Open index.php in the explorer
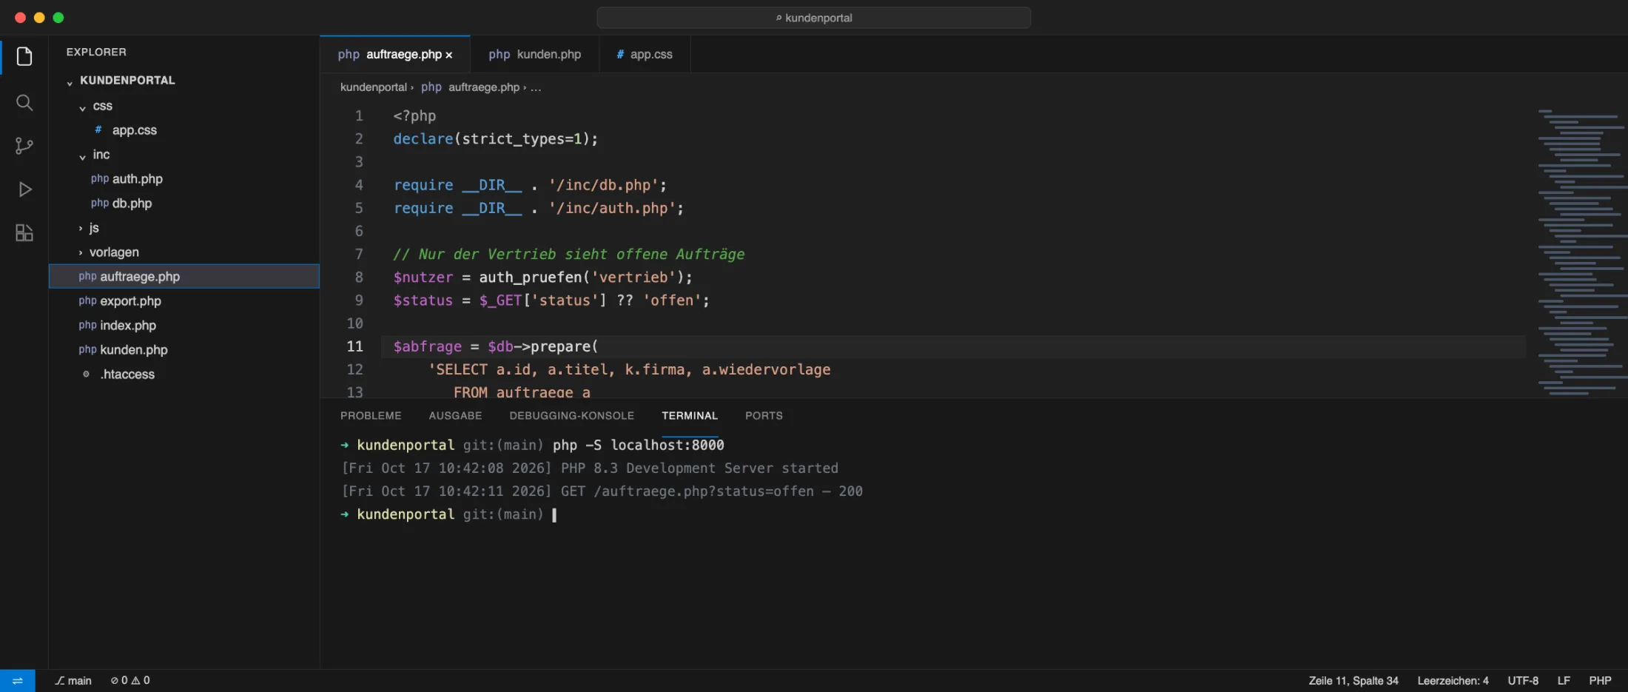Image resolution: width=1628 pixels, height=692 pixels. pyautogui.click(x=184, y=326)
